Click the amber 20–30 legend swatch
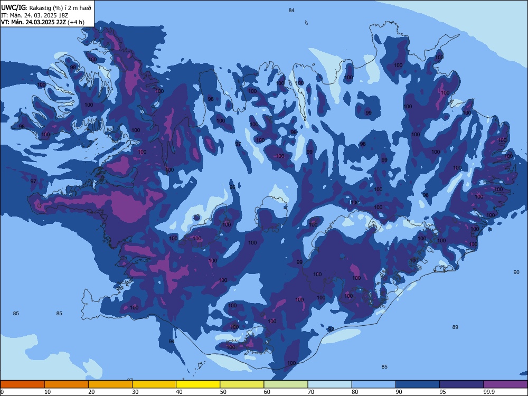Viewport: 528px width, 396px height. point(110,384)
